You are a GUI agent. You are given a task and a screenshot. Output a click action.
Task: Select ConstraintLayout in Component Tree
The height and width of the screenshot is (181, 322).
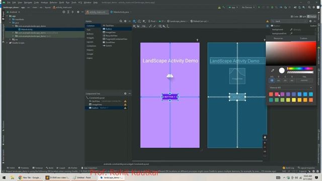(97, 98)
